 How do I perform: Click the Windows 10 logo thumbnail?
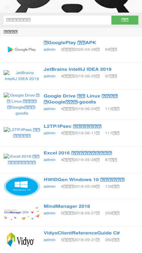tap(22, 186)
